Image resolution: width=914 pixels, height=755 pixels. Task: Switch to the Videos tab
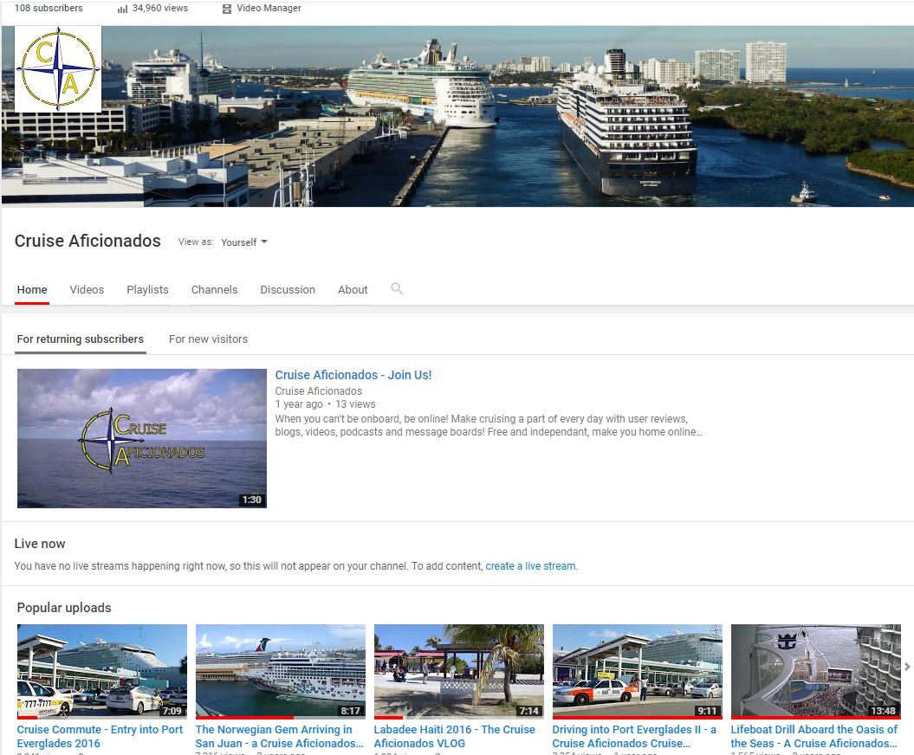pyautogui.click(x=87, y=289)
